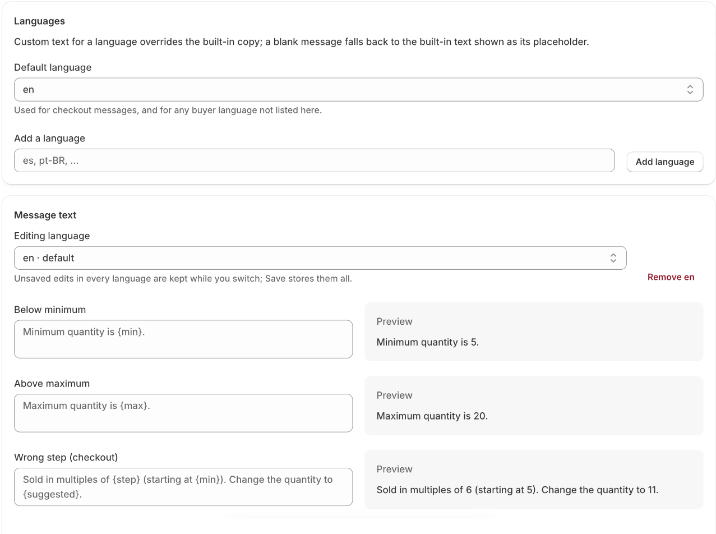
Task: Focus the Above maximum message textarea
Action: [183, 413]
